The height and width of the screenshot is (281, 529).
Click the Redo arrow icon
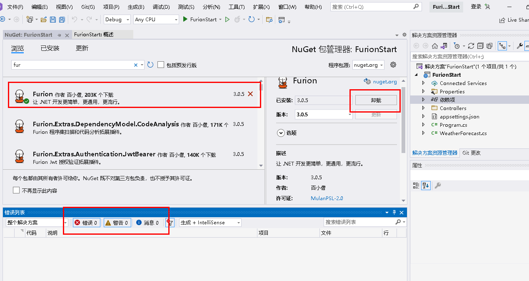click(89, 20)
